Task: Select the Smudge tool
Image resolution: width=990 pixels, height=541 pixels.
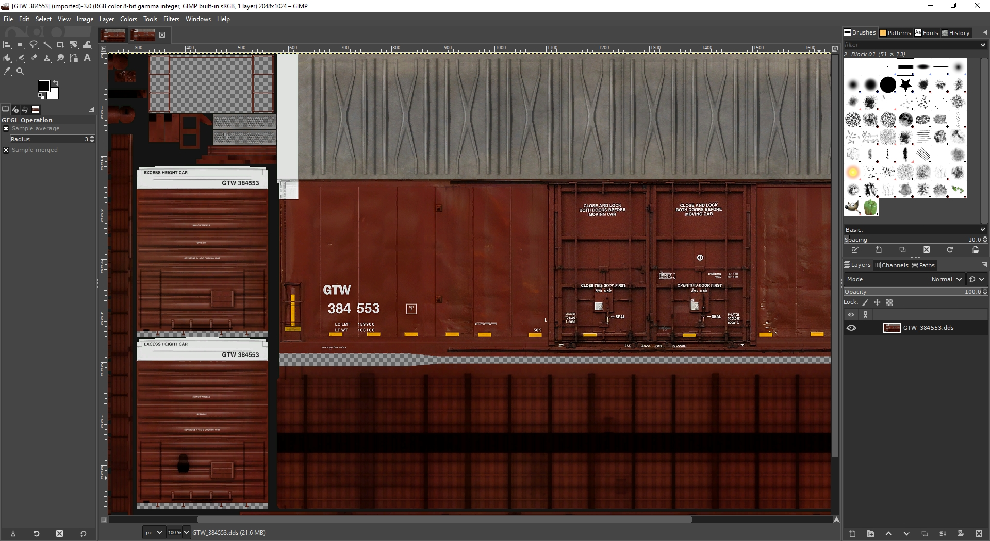Action: pos(60,58)
